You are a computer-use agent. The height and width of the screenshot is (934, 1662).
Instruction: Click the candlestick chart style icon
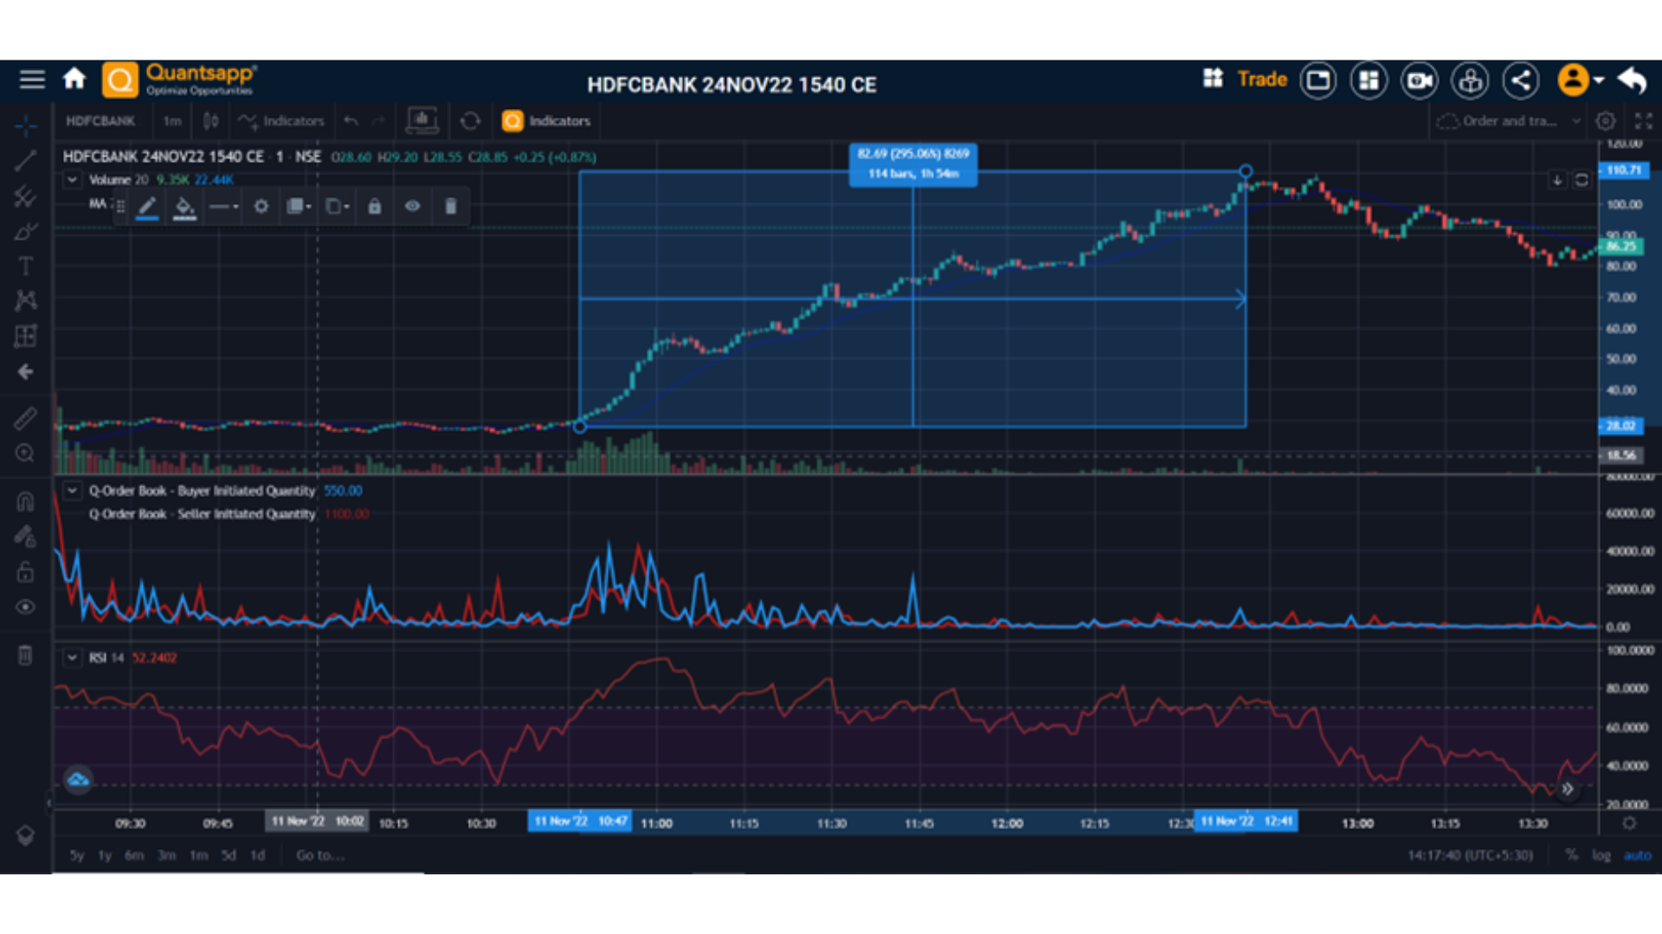pos(210,121)
